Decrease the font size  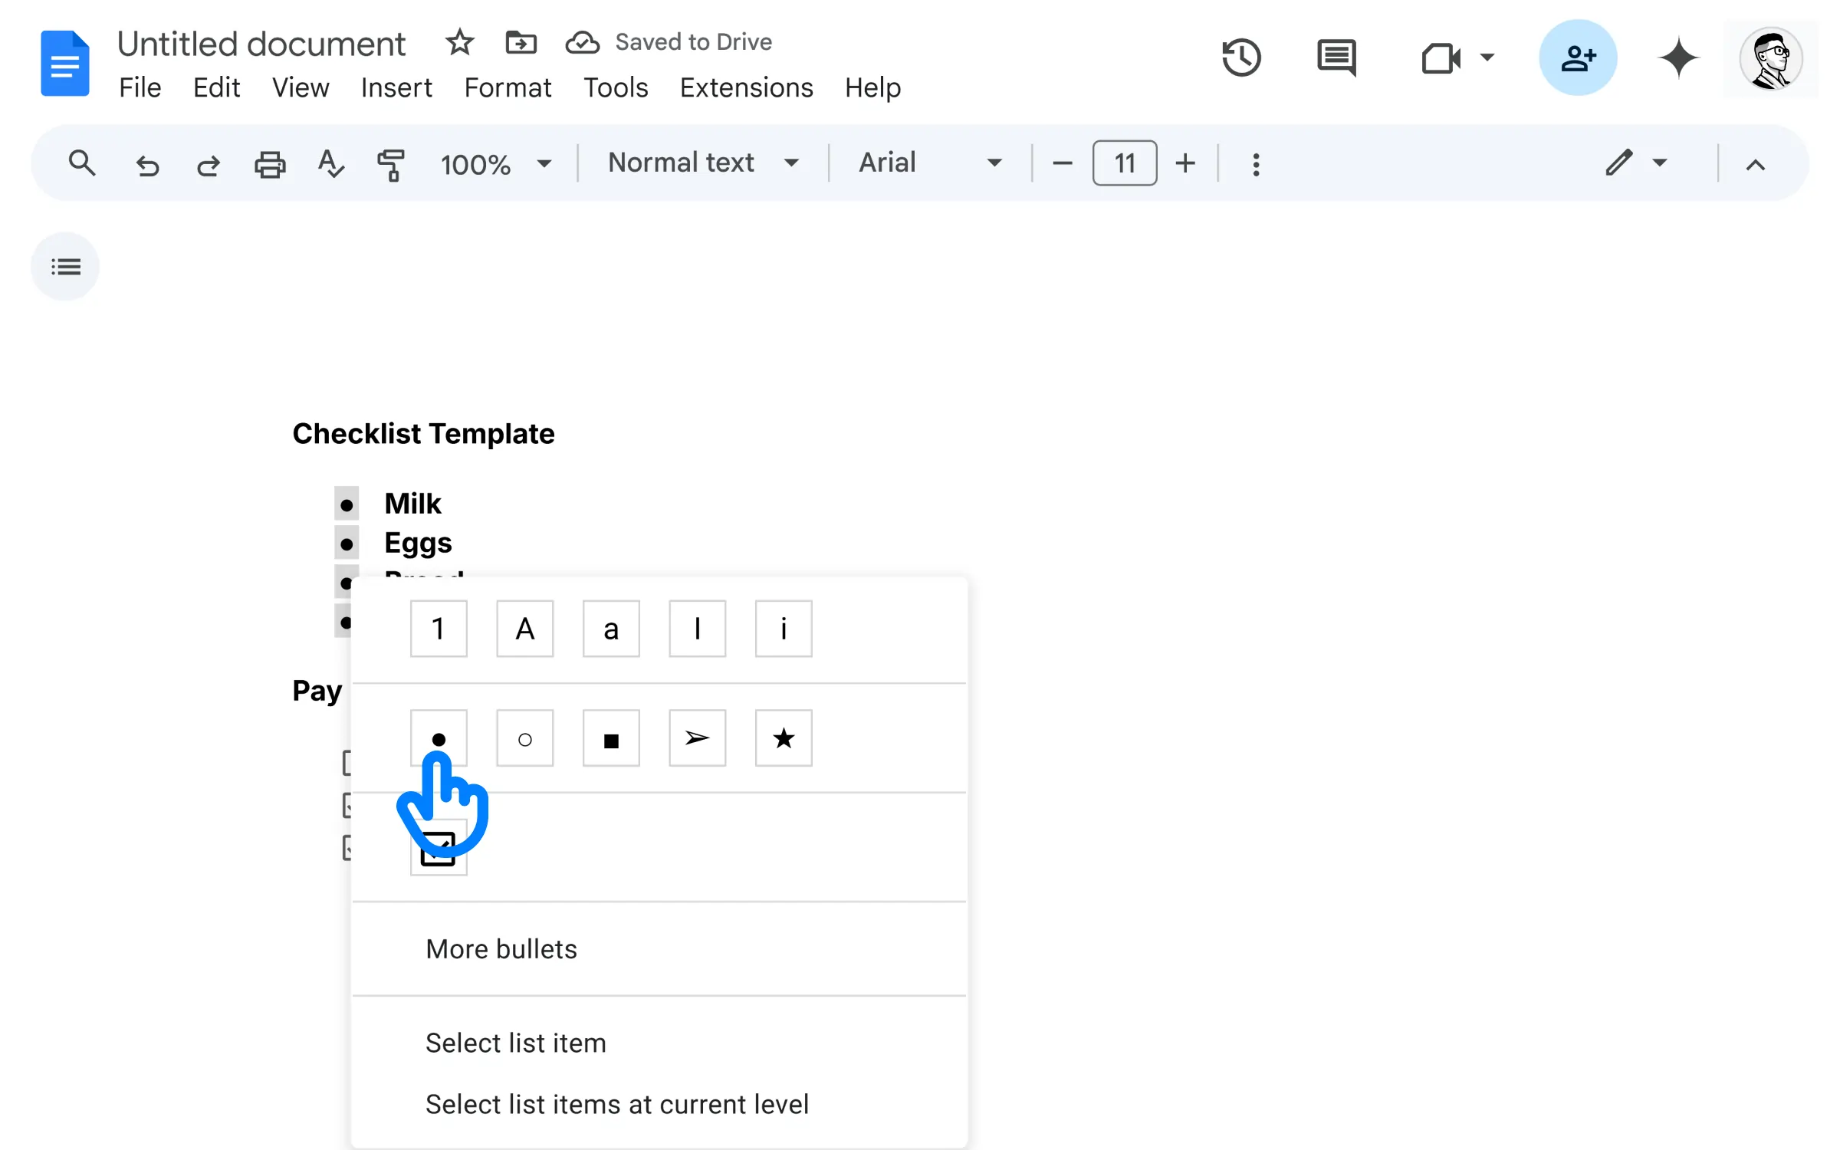1063,163
